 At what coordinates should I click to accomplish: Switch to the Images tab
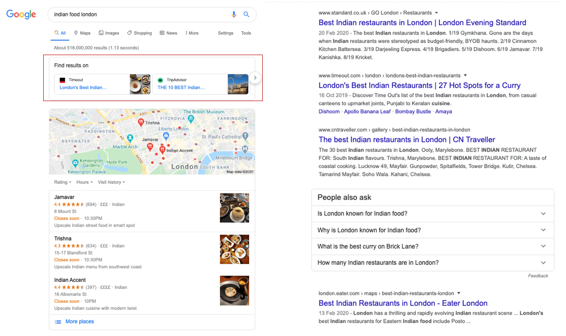point(109,33)
